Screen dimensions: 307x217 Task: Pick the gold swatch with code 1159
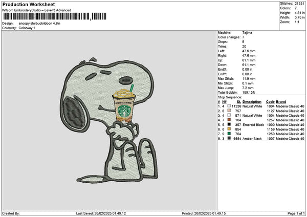coord(229,129)
